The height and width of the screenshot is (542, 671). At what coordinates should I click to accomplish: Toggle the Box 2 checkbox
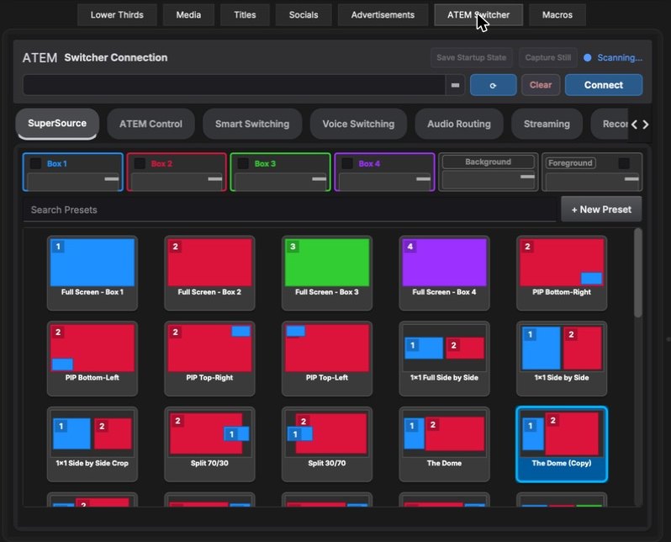point(140,163)
